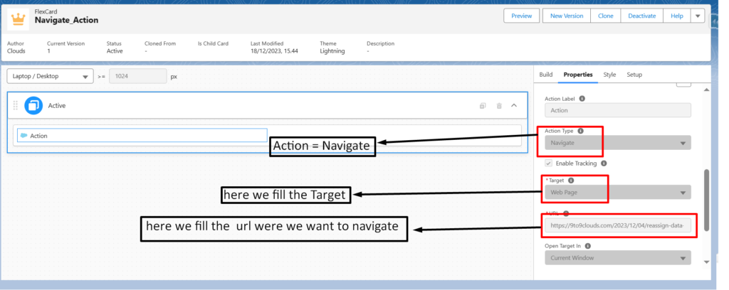
Task: Show info tooltip for Action Label
Action: (582, 98)
